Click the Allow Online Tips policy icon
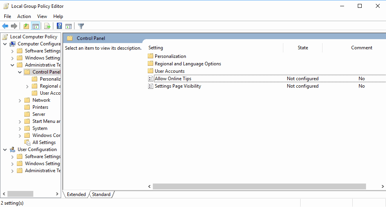Screen dimensions: 386x207 pos(150,79)
